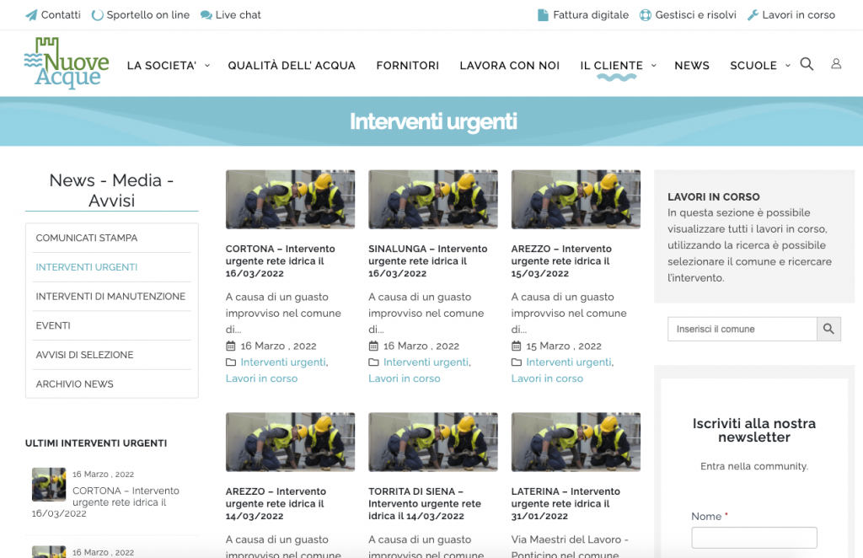
Task: Click the Arezzo 14/03/2022 post thumbnail
Action: point(290,442)
